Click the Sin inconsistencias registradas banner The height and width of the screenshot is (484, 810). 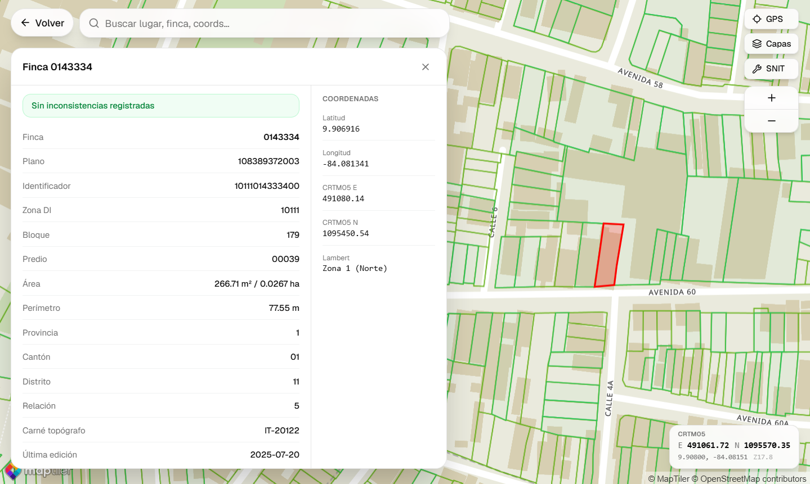coord(160,106)
